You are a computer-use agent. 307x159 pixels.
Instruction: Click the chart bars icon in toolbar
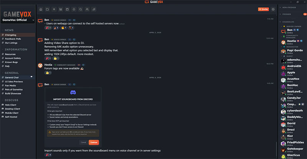pos(61,10)
